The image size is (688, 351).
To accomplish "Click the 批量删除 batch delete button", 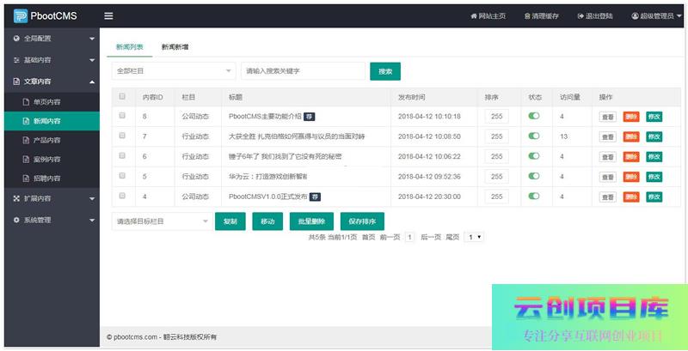I will 311,221.
